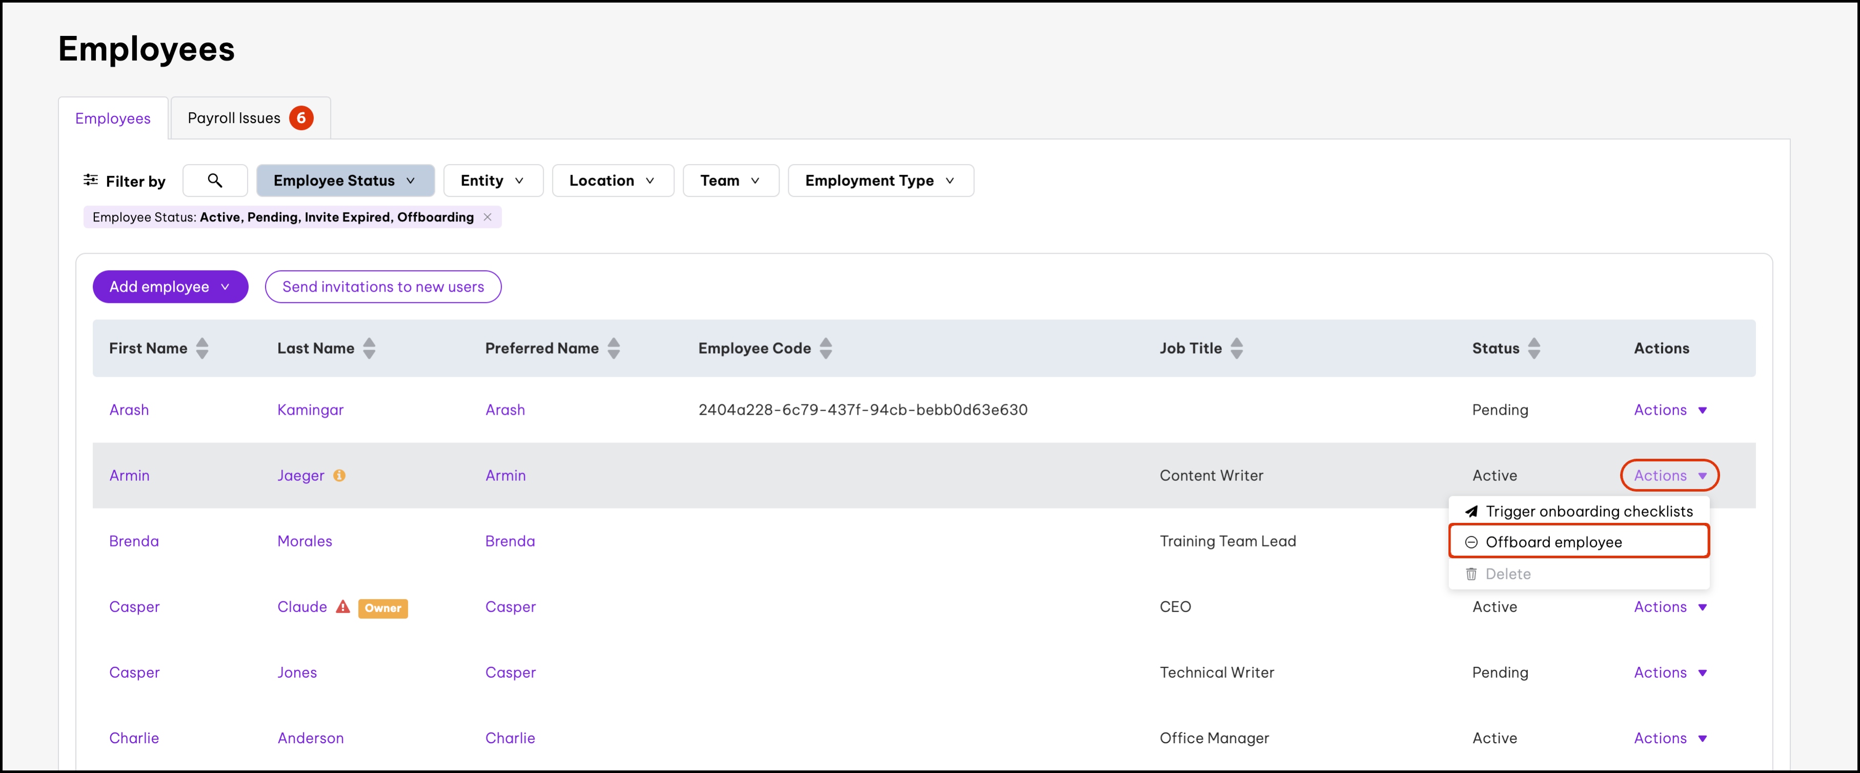Viewport: 1860px width, 773px height.
Task: Open the Arash first name link
Action: pyautogui.click(x=129, y=410)
